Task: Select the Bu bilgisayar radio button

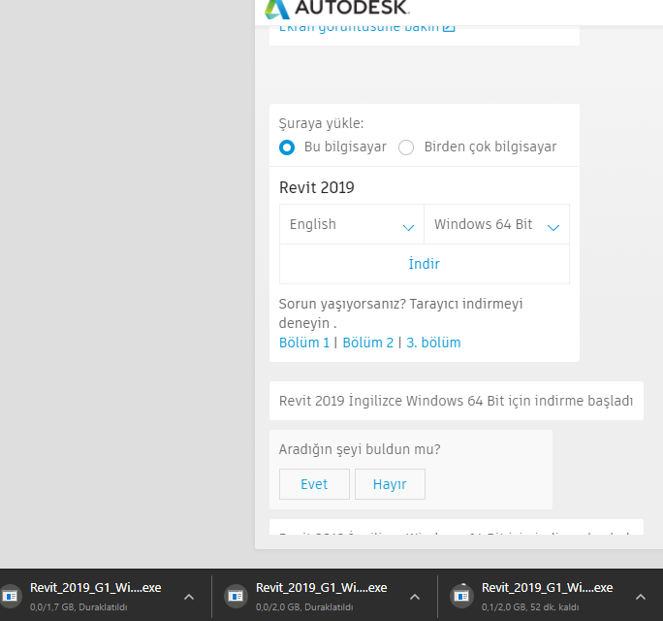Action: click(287, 147)
